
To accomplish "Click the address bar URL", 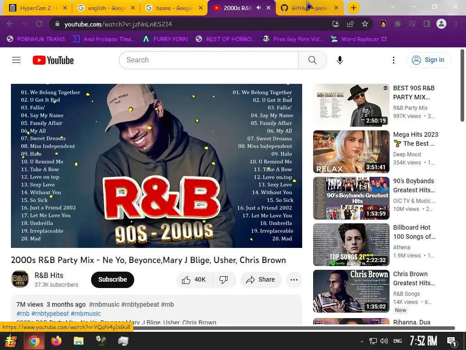I will point(118,24).
